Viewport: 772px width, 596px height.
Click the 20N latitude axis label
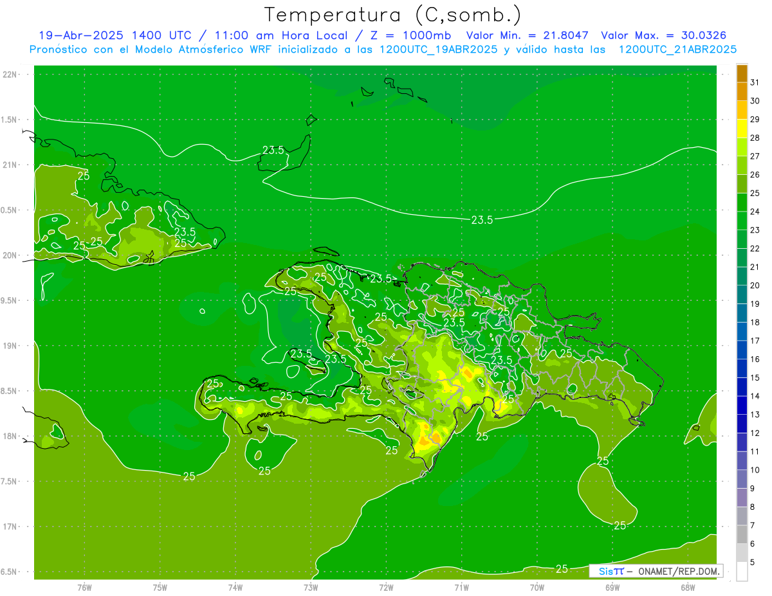point(11,255)
